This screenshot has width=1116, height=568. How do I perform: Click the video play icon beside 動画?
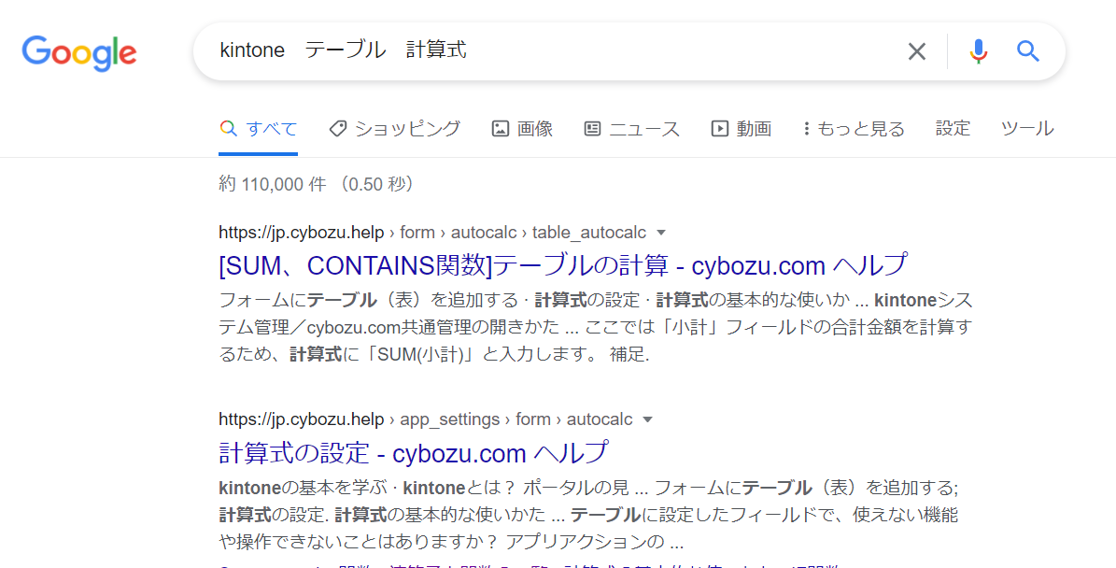pyautogui.click(x=718, y=128)
